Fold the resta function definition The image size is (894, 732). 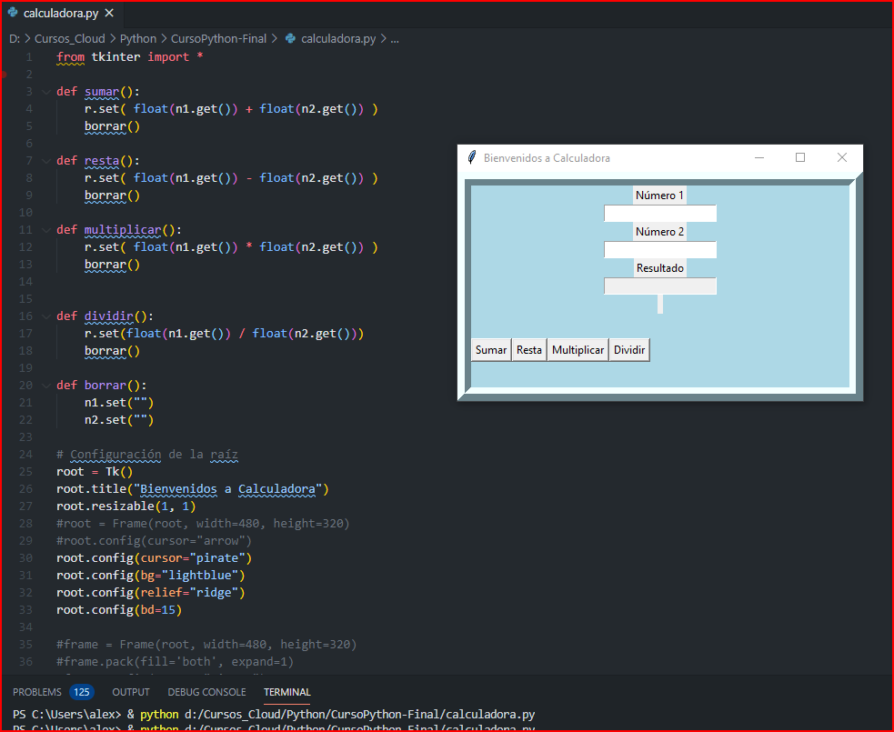pyautogui.click(x=45, y=161)
